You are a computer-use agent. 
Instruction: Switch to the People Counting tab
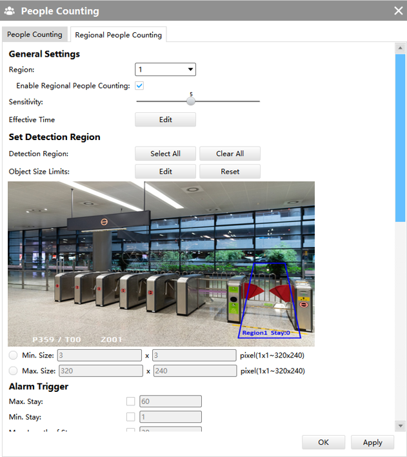click(35, 34)
